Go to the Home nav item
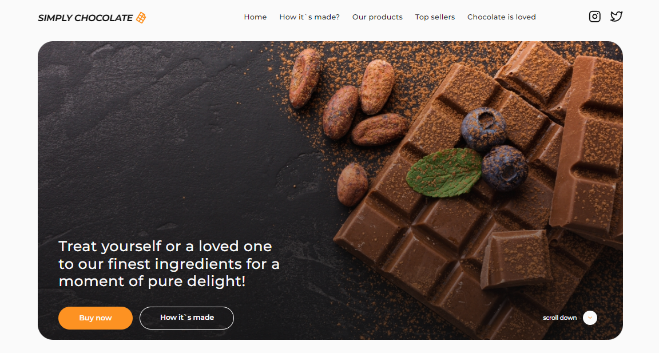 point(255,17)
